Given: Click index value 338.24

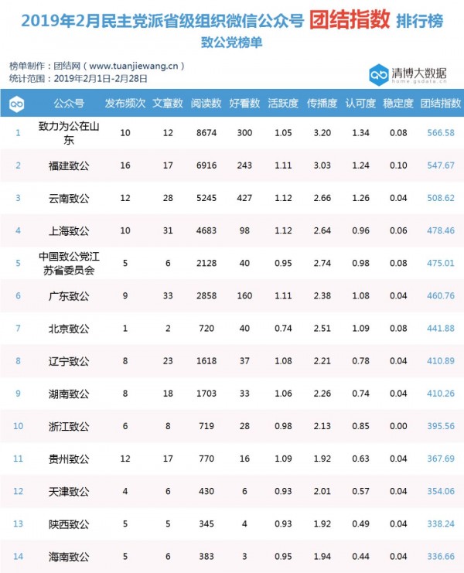Looking at the screenshot, I should click(441, 524).
